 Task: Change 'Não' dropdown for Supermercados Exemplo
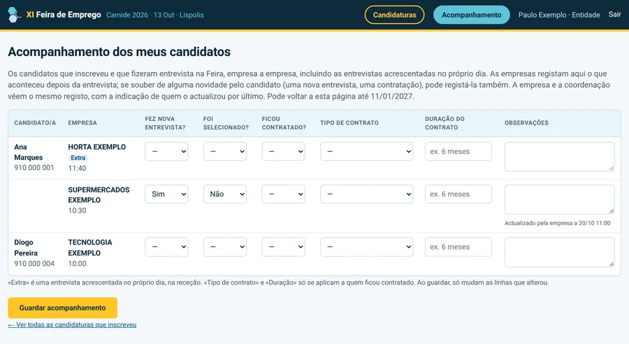pos(225,194)
